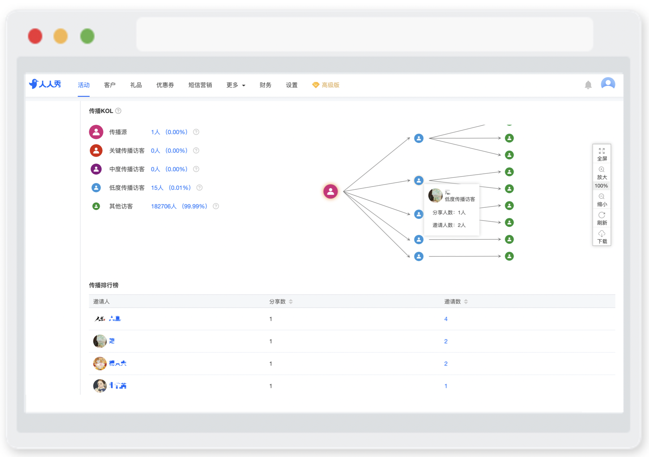Click the 高级版 upgrade link
The width and height of the screenshot is (649, 457).
tap(326, 85)
